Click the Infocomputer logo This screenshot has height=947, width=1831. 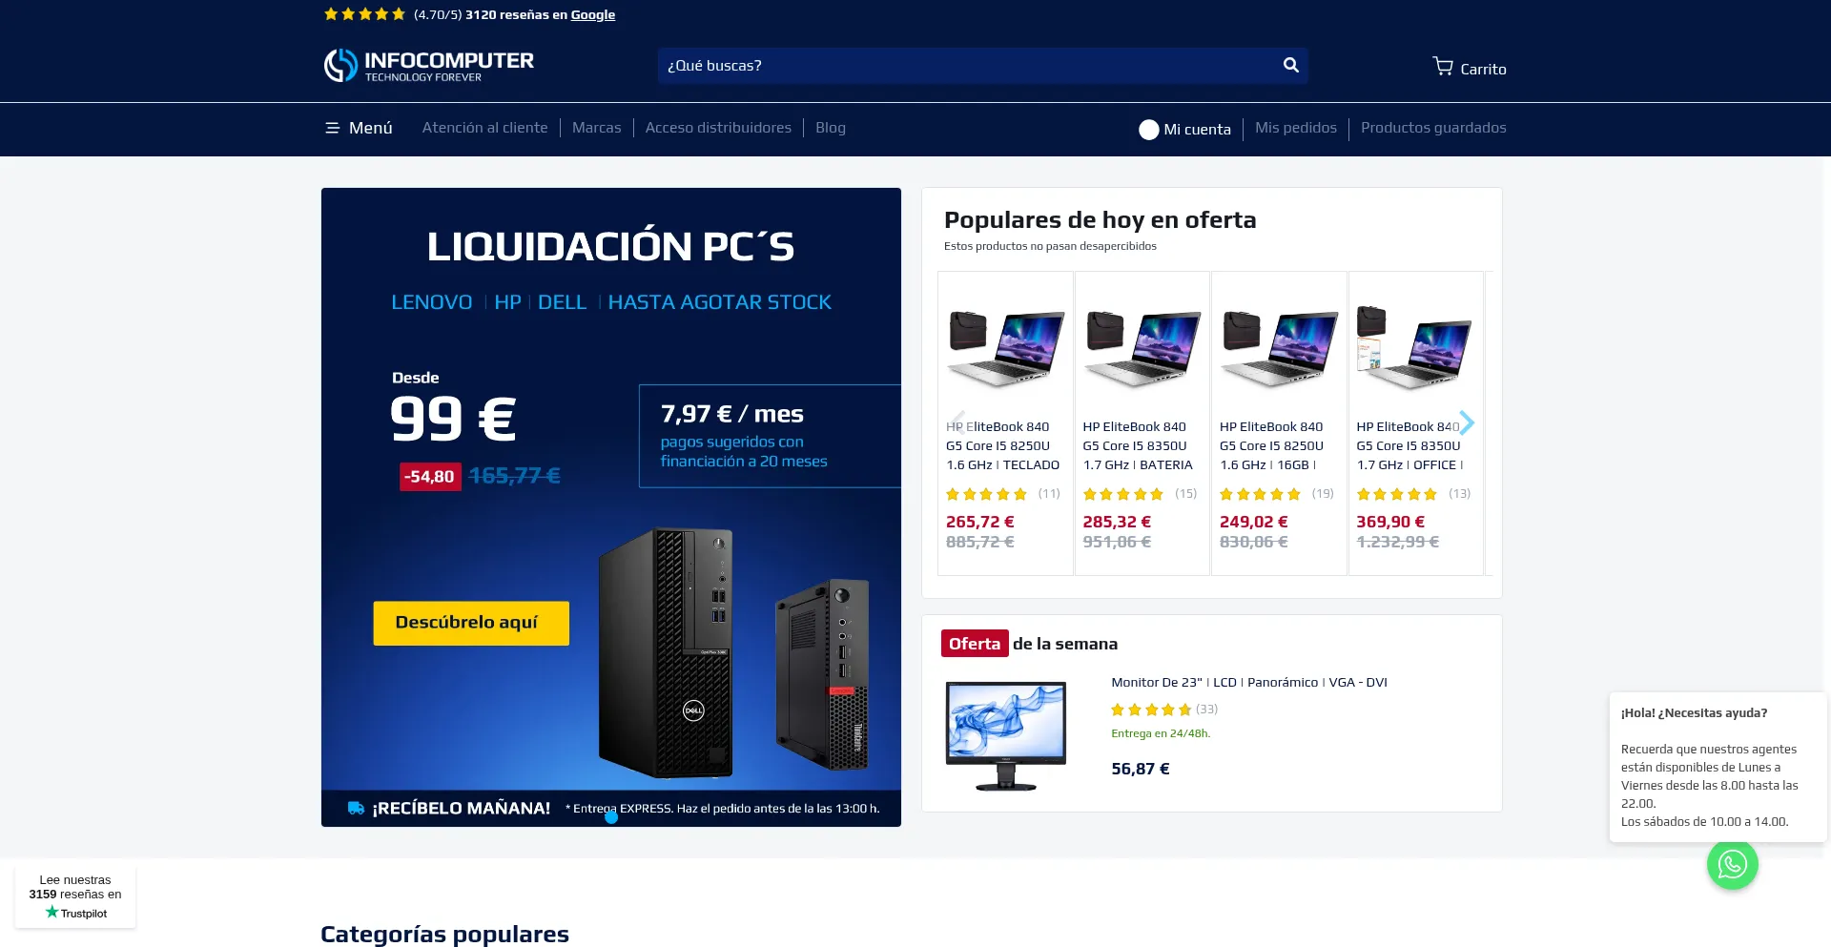pyautogui.click(x=429, y=65)
